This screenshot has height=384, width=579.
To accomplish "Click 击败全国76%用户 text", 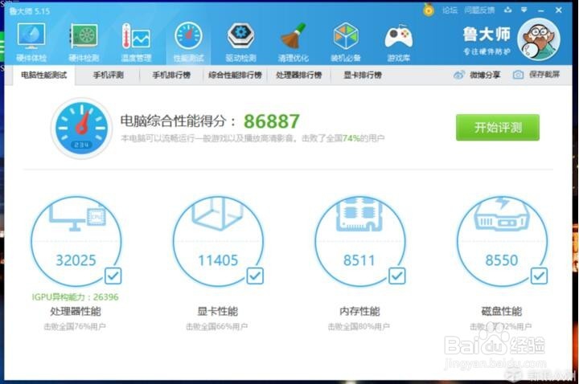I will click(x=75, y=326).
